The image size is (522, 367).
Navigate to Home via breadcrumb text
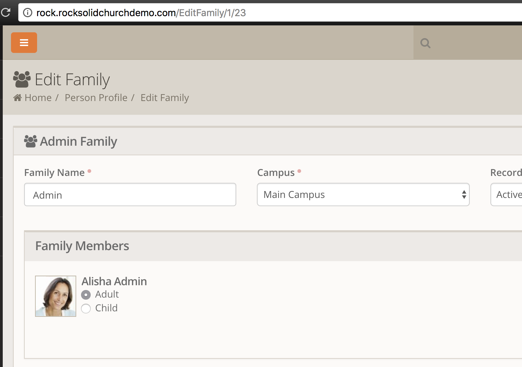click(38, 98)
